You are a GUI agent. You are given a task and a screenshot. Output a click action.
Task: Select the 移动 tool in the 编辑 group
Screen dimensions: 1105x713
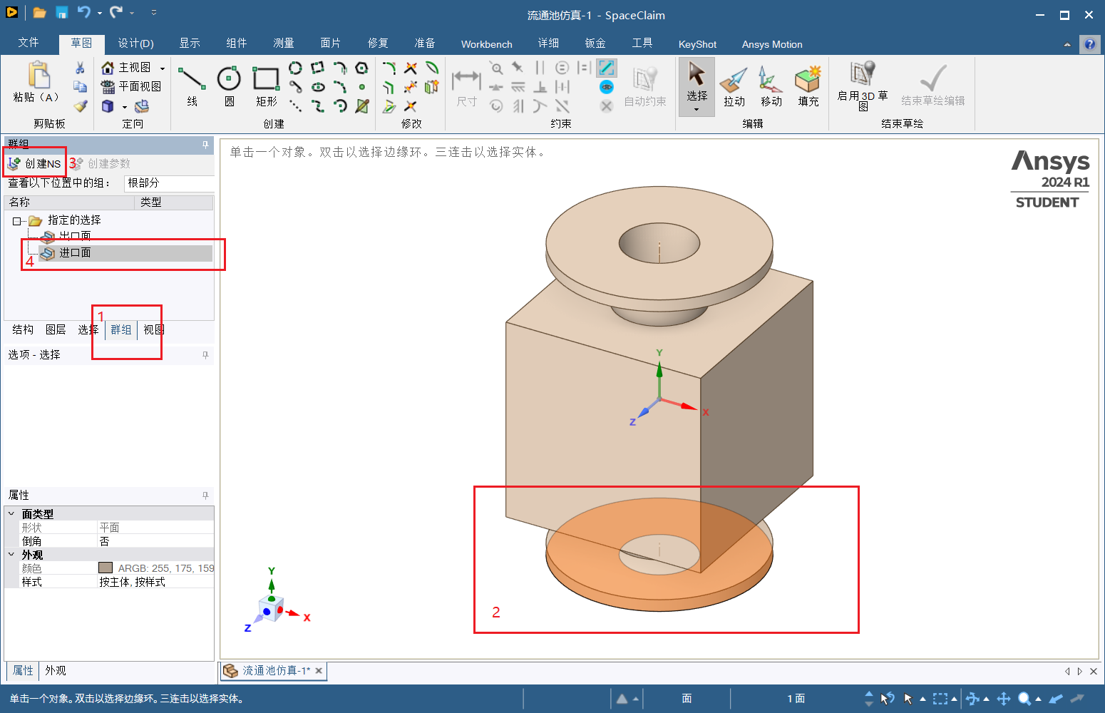771,86
